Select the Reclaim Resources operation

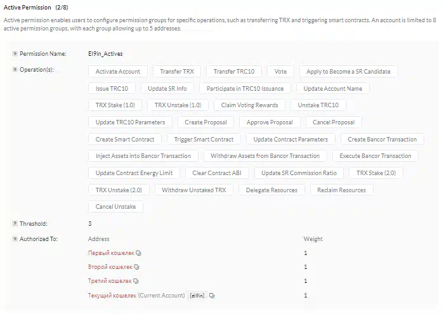pyautogui.click(x=342, y=190)
